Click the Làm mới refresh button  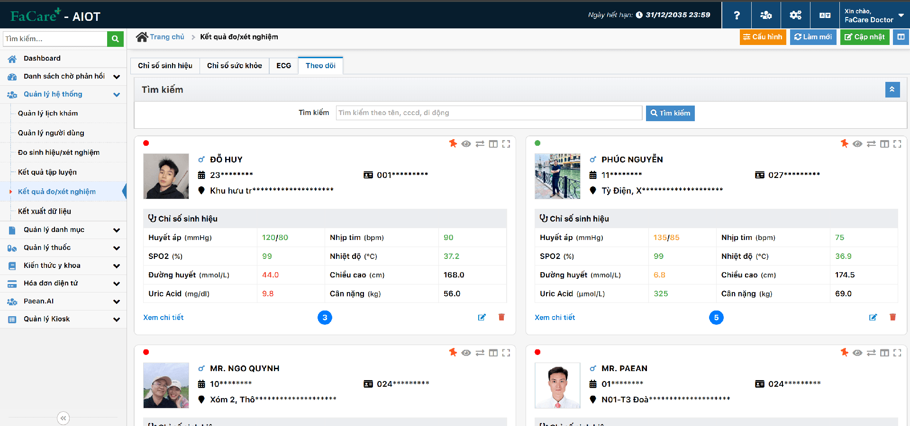point(813,37)
